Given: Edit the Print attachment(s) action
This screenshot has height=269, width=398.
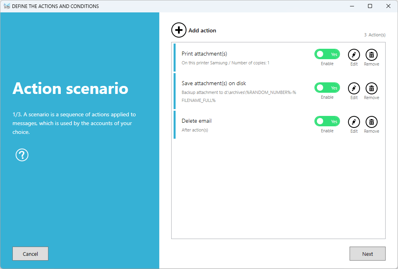Looking at the screenshot, I should 354,55.
